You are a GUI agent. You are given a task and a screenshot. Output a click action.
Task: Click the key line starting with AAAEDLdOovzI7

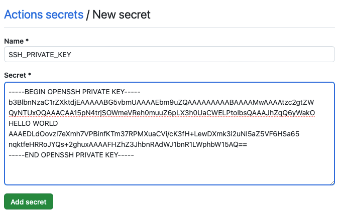click(154, 134)
